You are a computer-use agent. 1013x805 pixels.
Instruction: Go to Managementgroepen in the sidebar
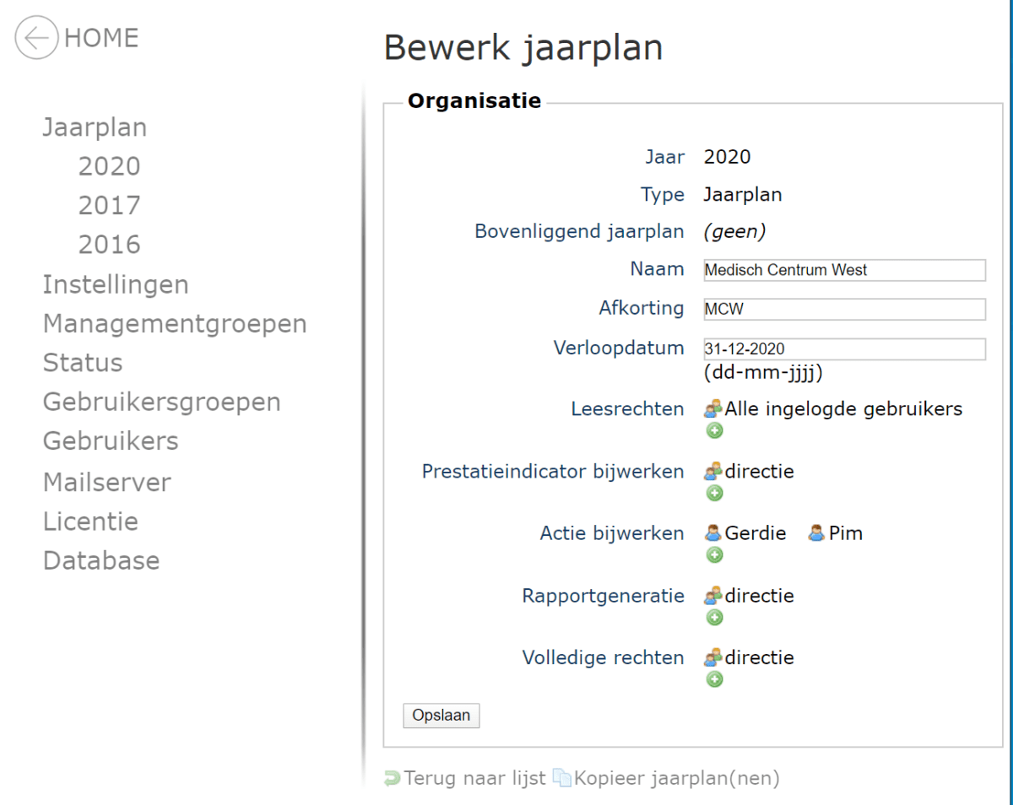tap(175, 323)
